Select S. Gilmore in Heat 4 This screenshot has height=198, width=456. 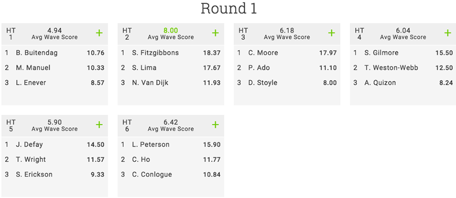[381, 53]
